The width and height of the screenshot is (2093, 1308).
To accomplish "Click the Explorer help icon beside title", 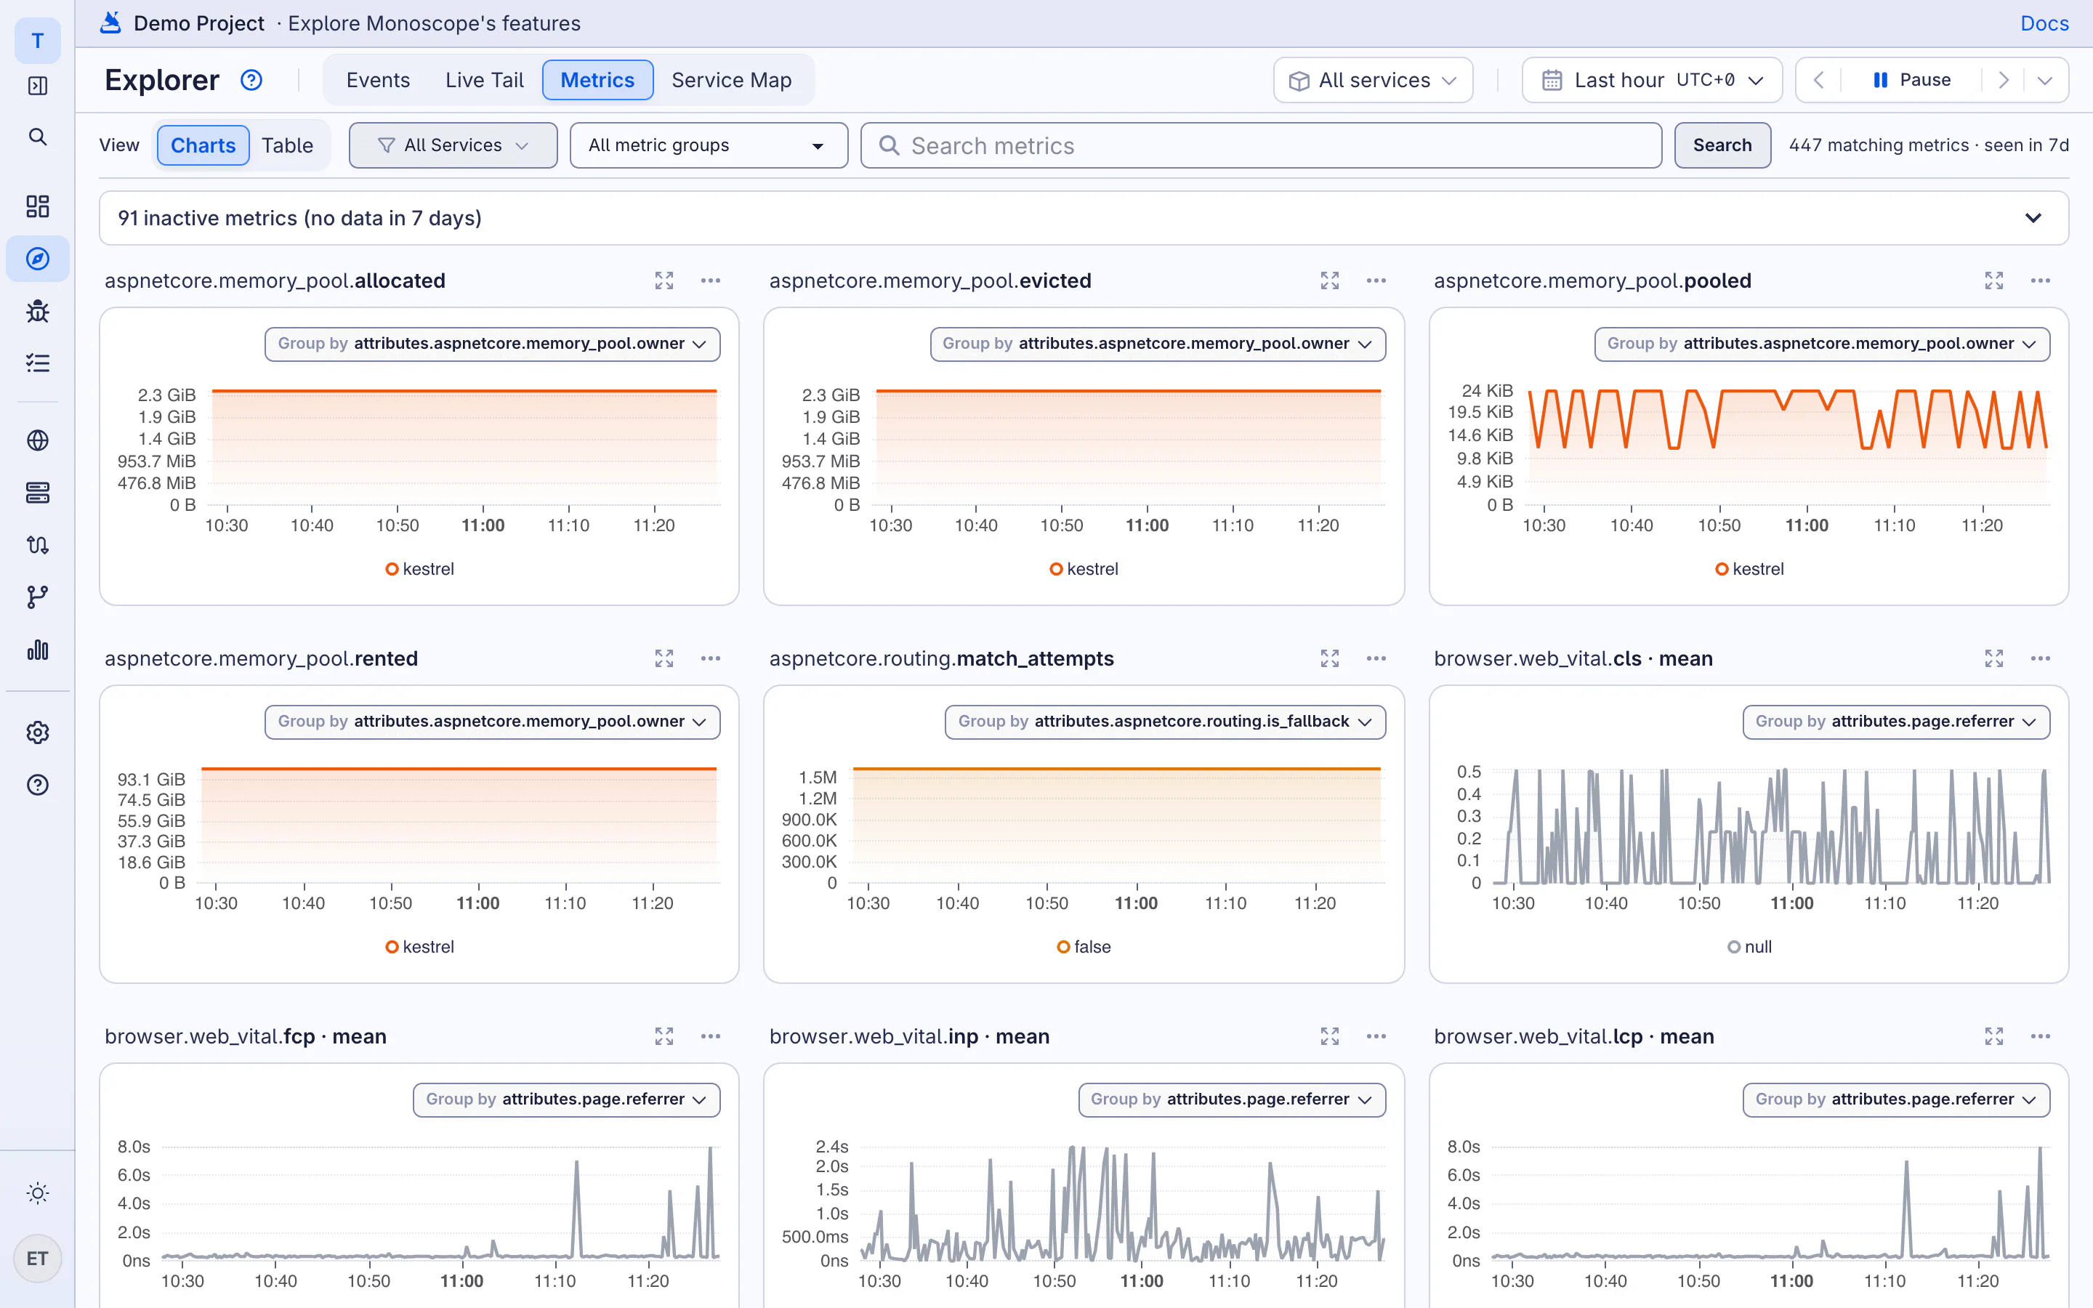I will click(x=251, y=81).
